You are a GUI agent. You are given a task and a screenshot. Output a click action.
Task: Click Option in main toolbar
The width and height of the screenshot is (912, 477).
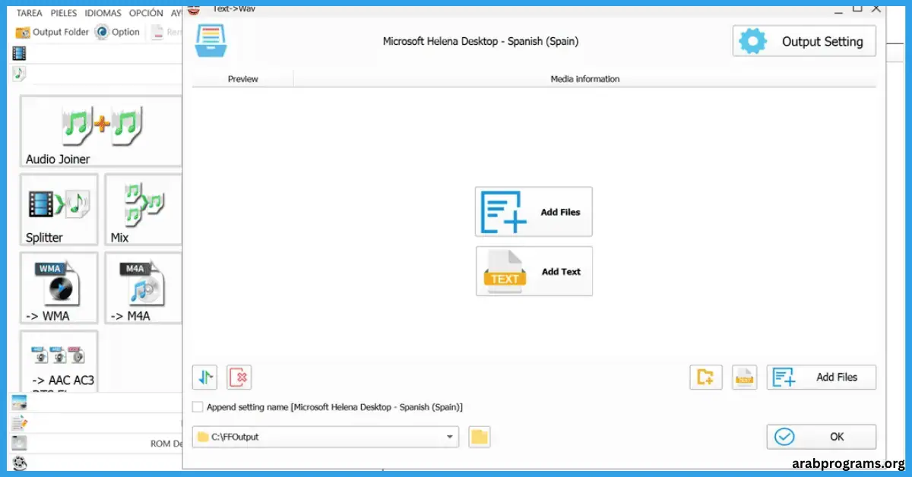coord(118,32)
